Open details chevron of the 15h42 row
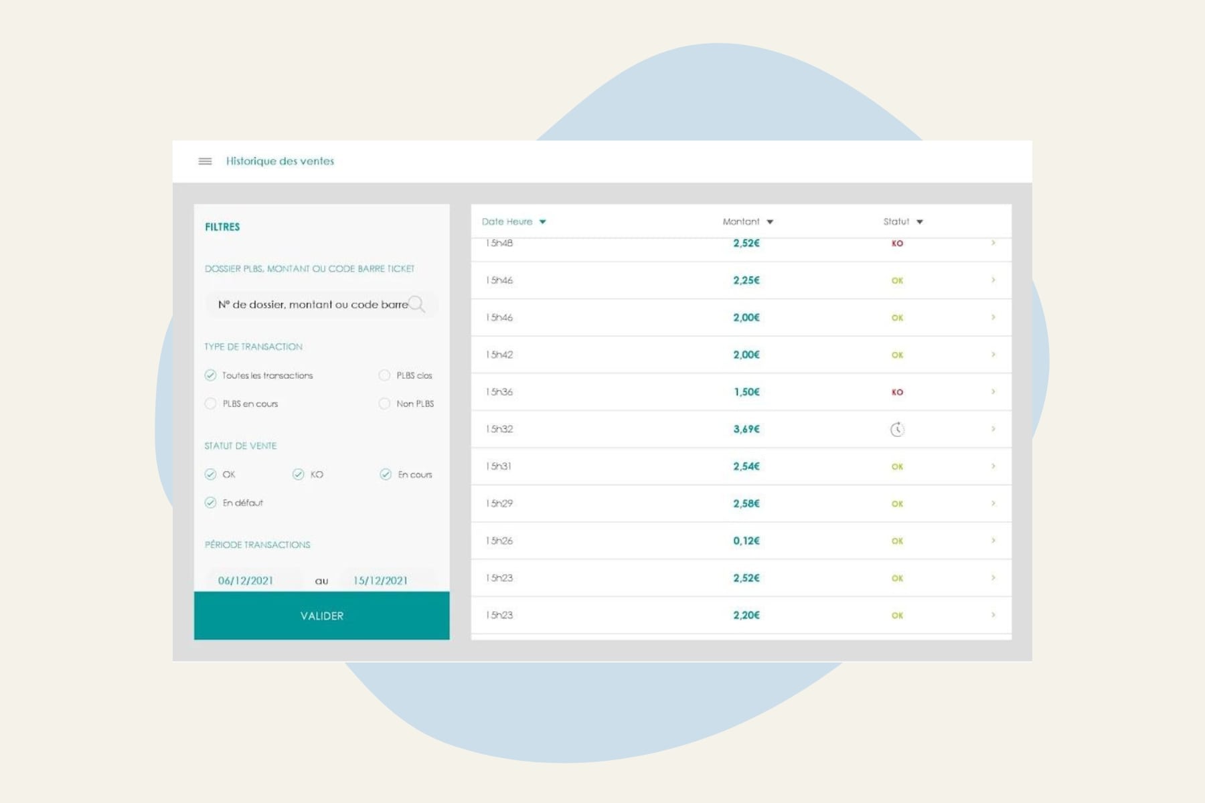The height and width of the screenshot is (803, 1205). pyautogui.click(x=993, y=355)
